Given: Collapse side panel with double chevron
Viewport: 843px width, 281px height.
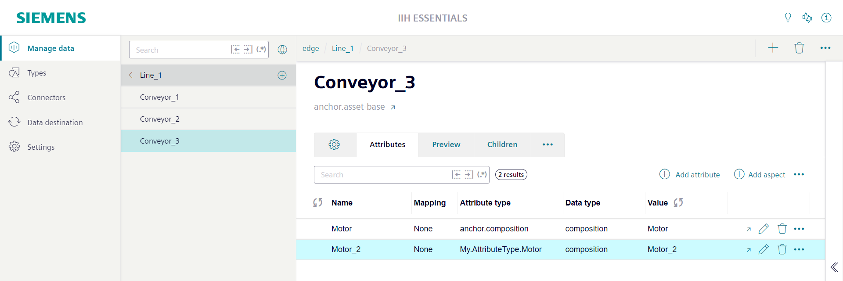Looking at the screenshot, I should tap(834, 267).
